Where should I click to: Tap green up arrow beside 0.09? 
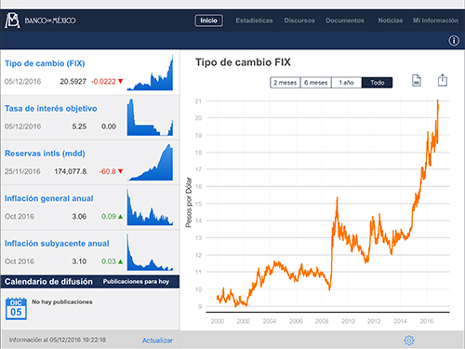(121, 216)
